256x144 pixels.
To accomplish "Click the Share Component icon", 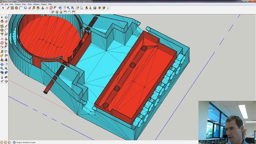I will 108,8.
